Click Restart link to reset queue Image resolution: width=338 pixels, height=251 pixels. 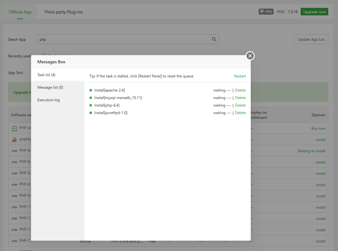[x=240, y=76]
